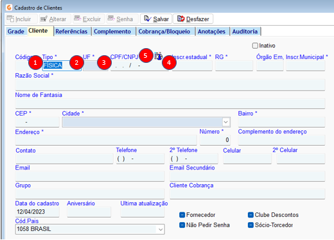The image size is (334, 240).
Task: Click the Cliente Cobrança input field
Action: (x=247, y=194)
